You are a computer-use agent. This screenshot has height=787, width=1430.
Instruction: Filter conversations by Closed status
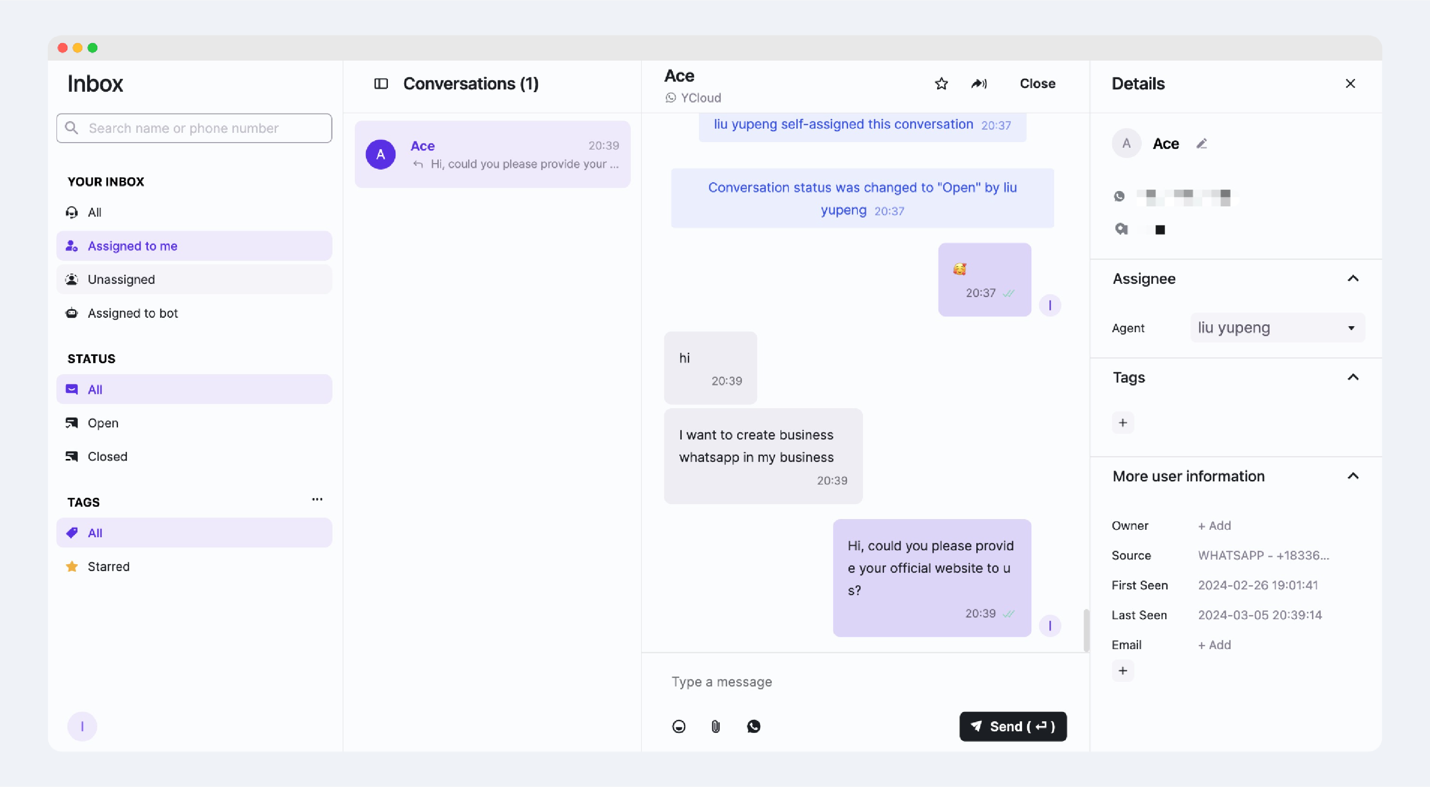[107, 456]
